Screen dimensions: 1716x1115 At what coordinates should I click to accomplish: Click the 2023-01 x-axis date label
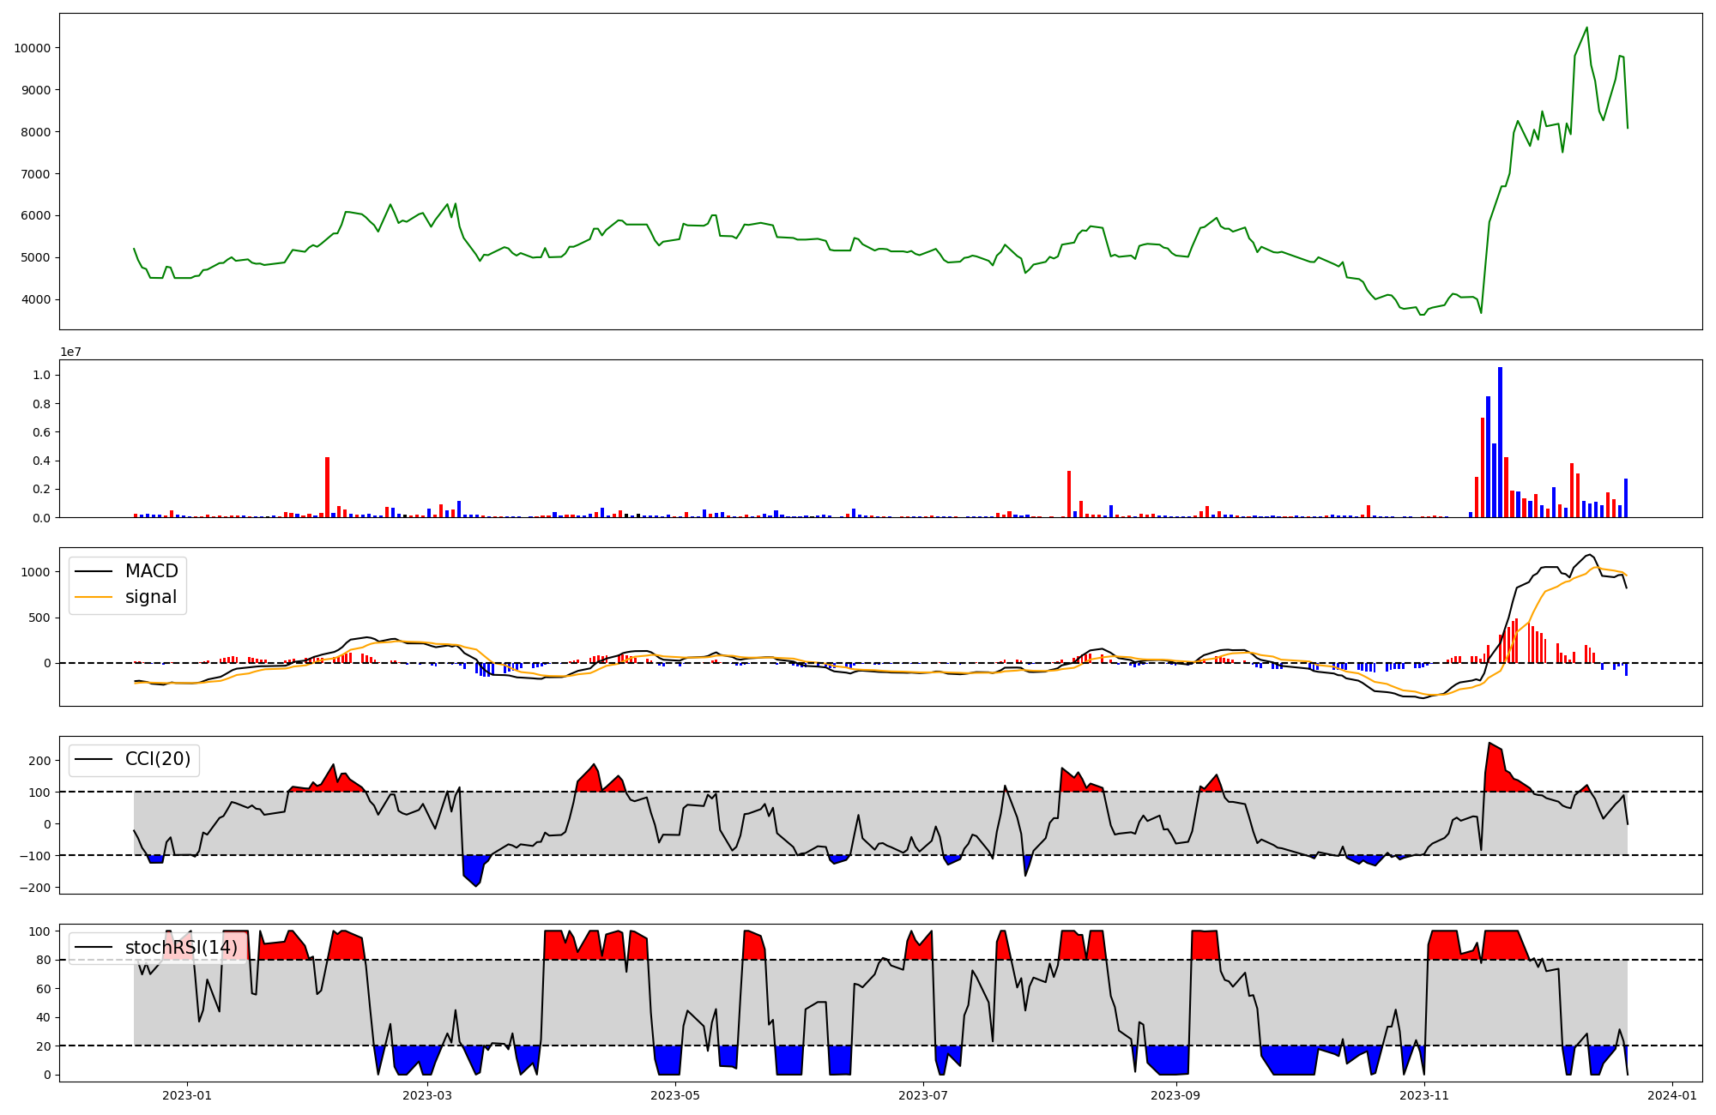click(186, 1095)
